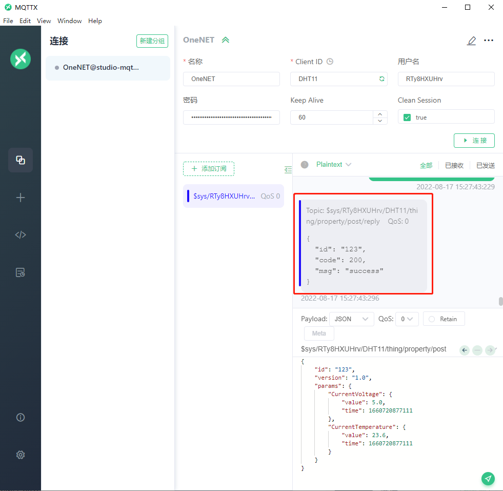Collapse the subscriptions list panel icon
The height and width of the screenshot is (491, 503).
pos(288,170)
